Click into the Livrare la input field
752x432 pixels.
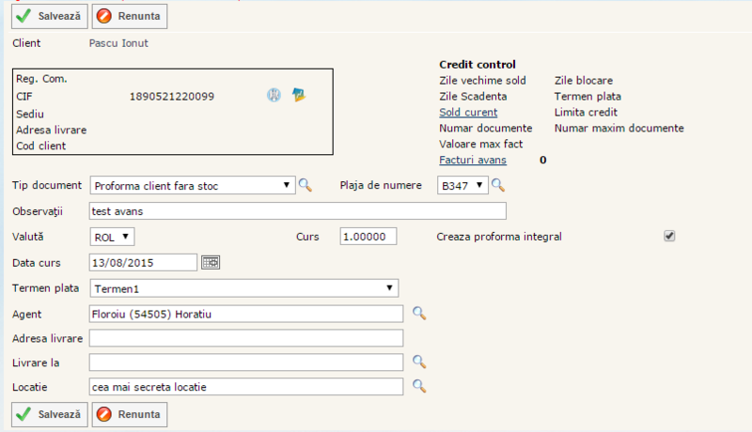tap(246, 363)
